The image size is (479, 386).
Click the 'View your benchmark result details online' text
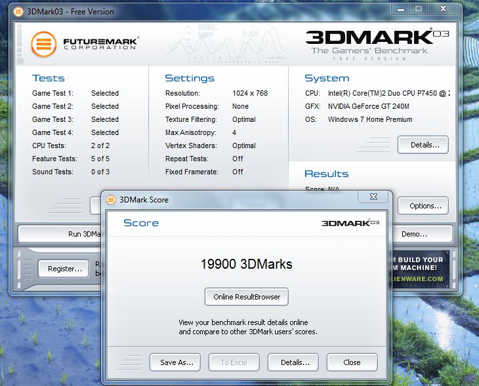pyautogui.click(x=243, y=322)
